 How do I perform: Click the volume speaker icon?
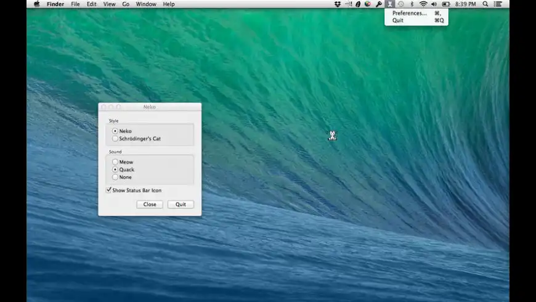tap(434, 4)
